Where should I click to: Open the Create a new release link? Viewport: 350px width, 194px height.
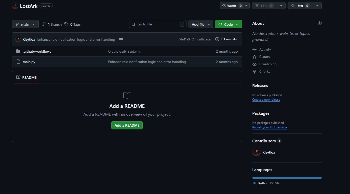pos(266,100)
